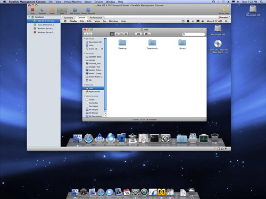Select iDisk in Finder sidebar
Image resolution: width=266 pixels, height=199 pixels.
93,46
